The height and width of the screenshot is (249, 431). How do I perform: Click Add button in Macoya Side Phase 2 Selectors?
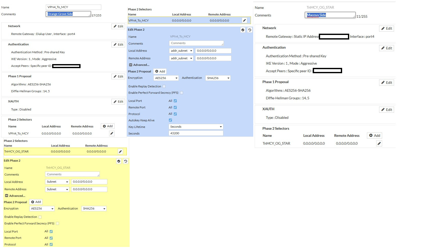375,136
